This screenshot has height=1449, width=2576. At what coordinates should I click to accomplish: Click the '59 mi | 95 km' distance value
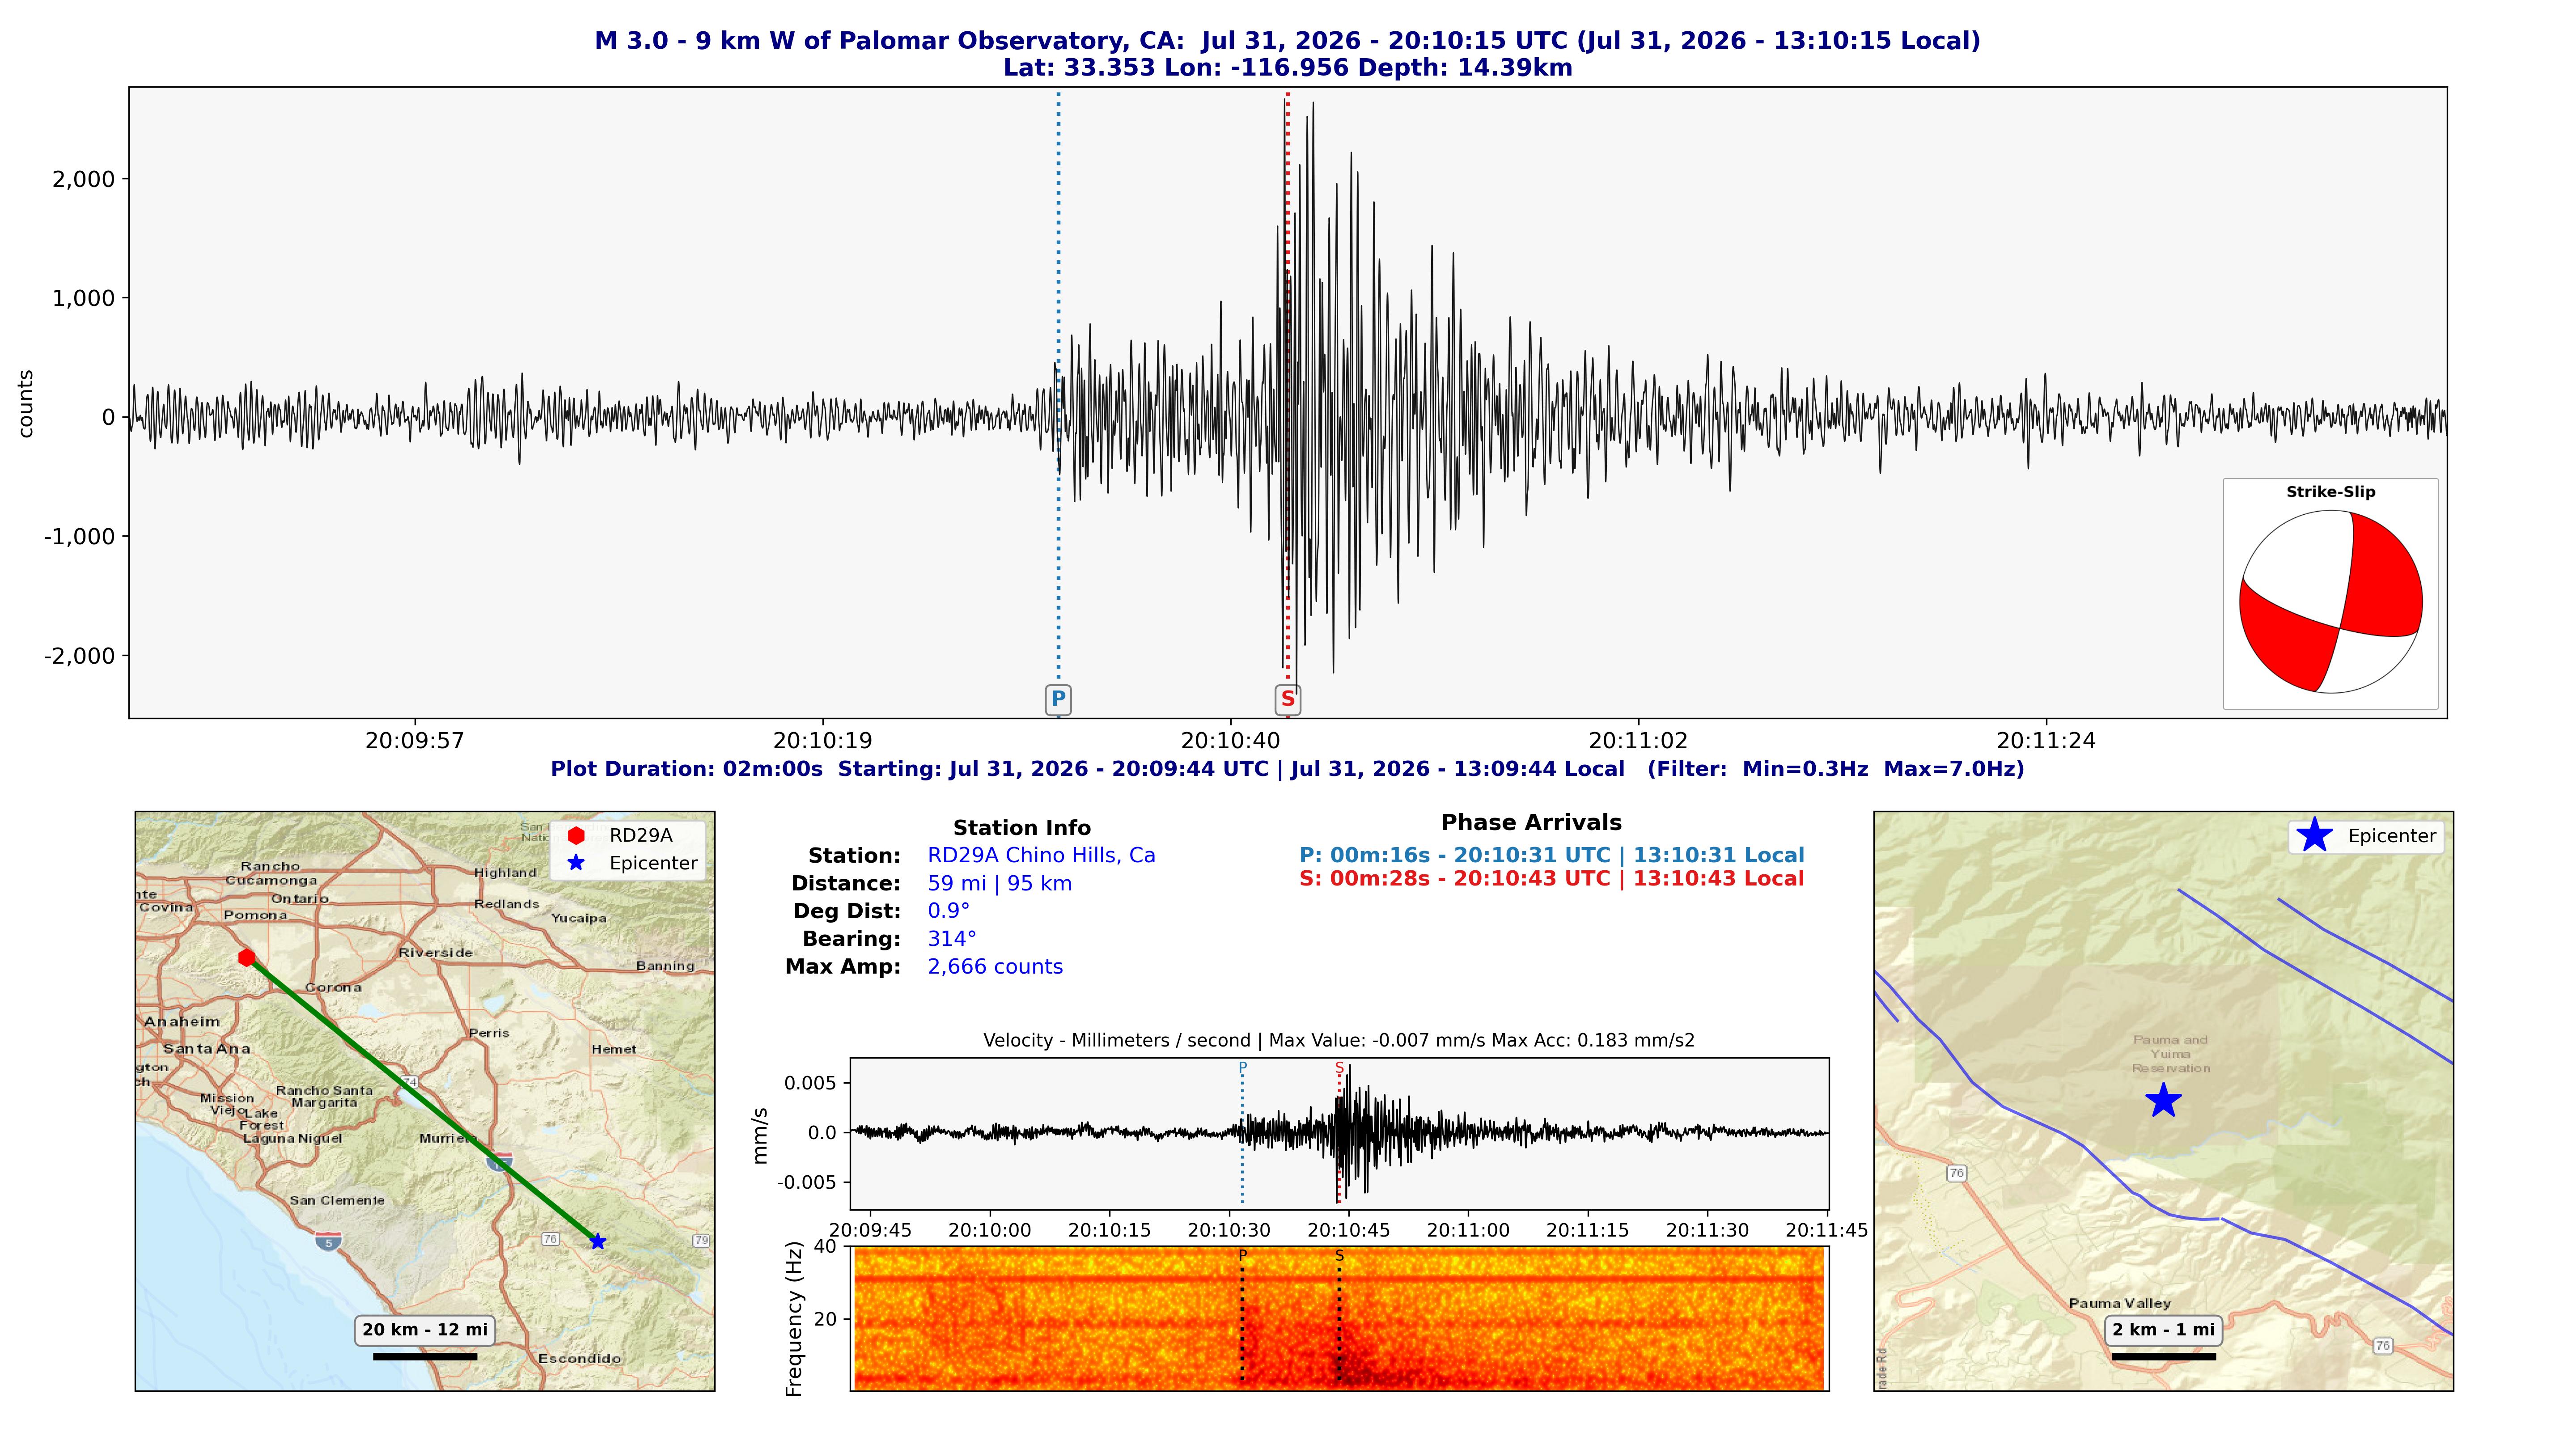(1000, 884)
